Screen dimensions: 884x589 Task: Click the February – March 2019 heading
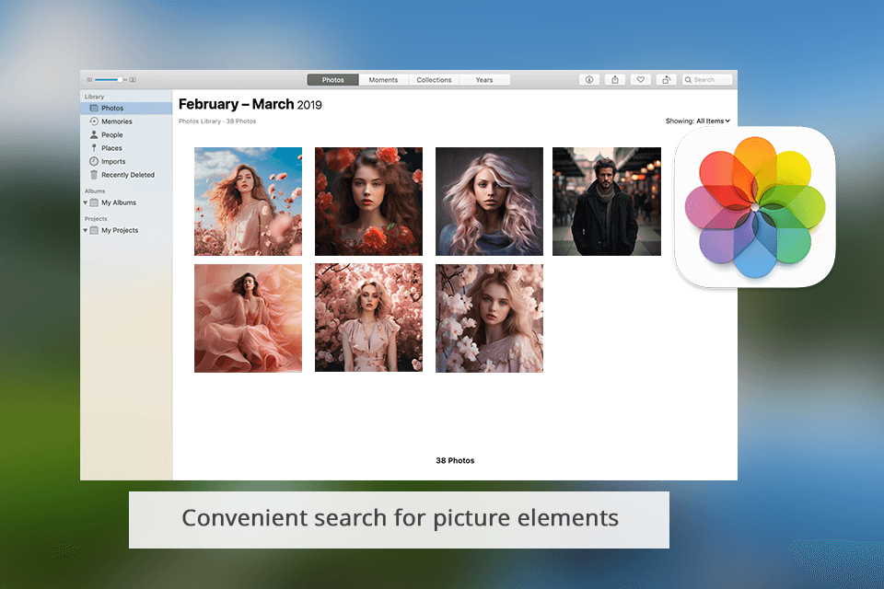tap(250, 104)
